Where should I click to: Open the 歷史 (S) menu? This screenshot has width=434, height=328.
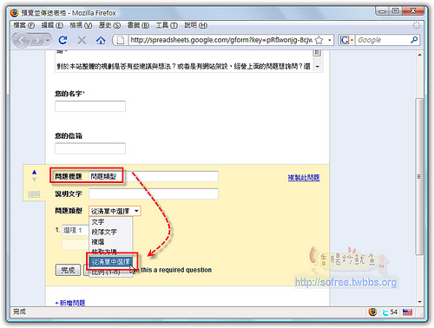point(109,25)
